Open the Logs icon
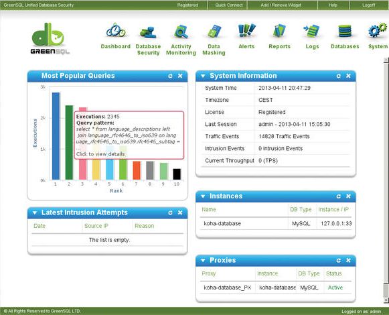 (312, 31)
